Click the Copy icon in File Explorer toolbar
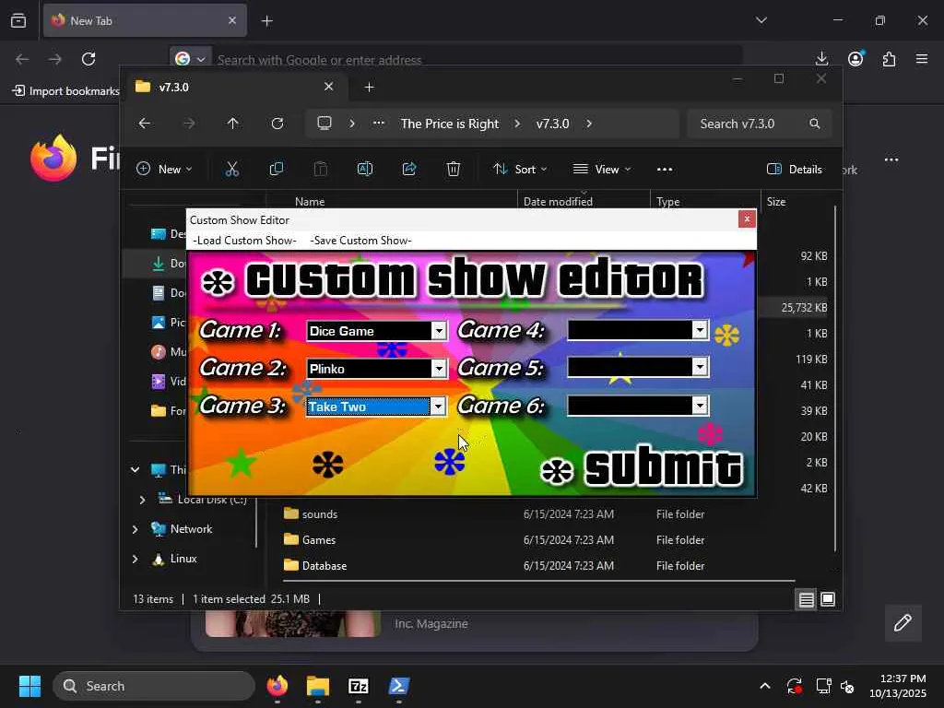This screenshot has width=944, height=708. click(277, 170)
